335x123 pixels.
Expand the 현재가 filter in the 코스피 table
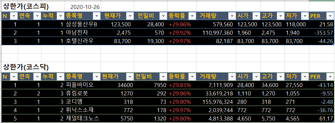pyautogui.click(x=130, y=16)
